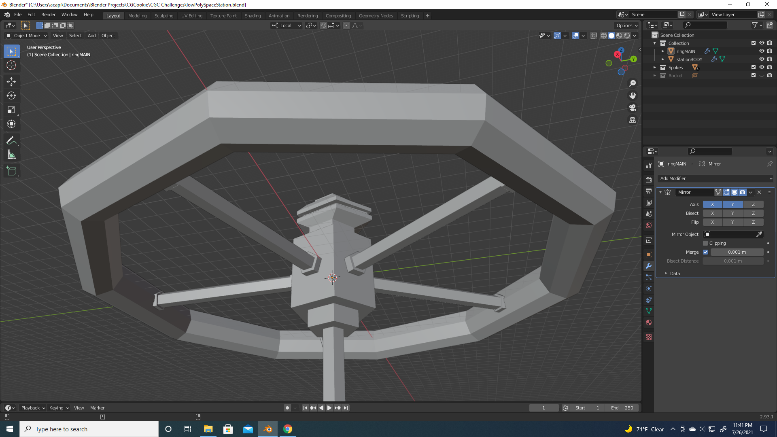The width and height of the screenshot is (777, 437).
Task: Select the Move tool
Action: click(11, 82)
